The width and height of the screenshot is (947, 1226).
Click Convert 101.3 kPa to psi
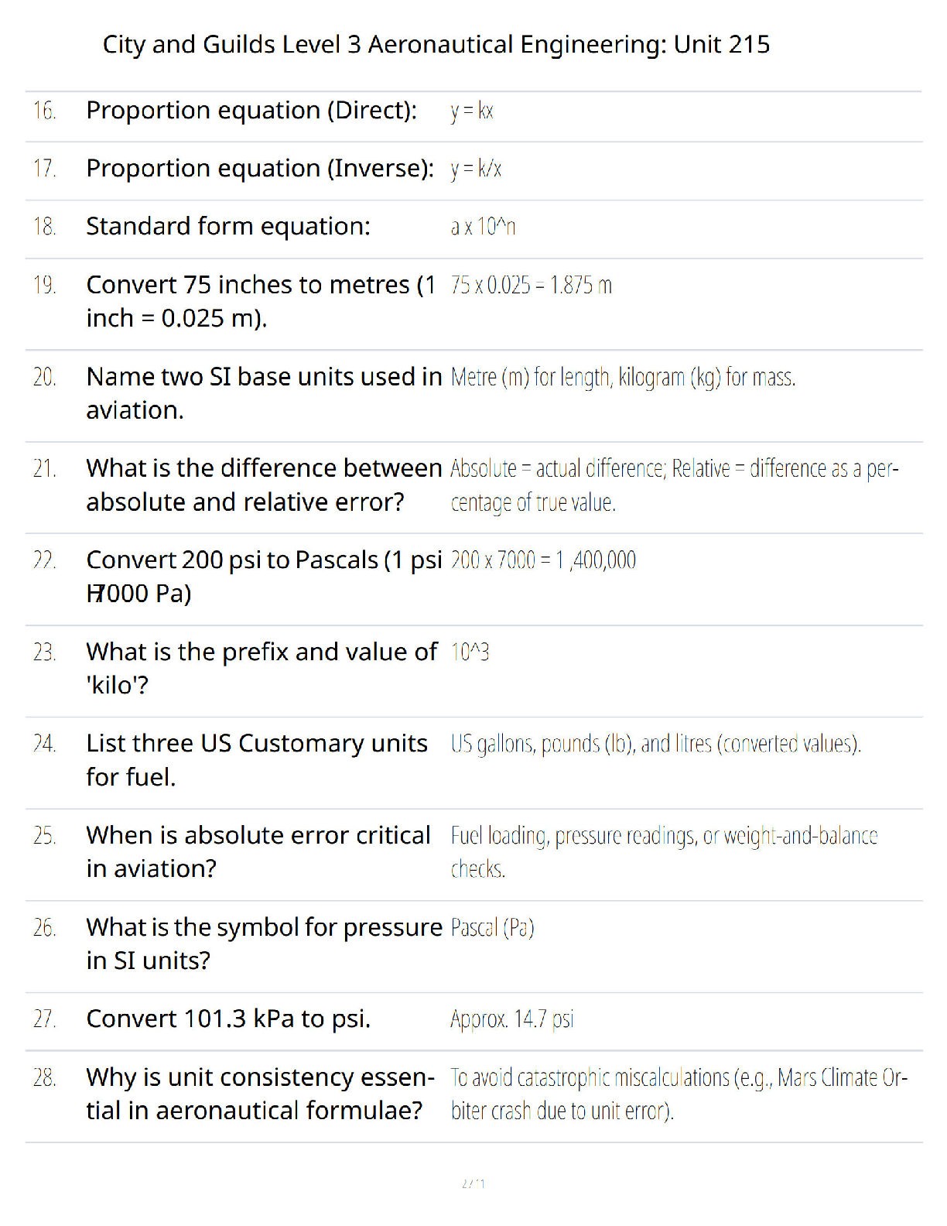(x=228, y=1019)
